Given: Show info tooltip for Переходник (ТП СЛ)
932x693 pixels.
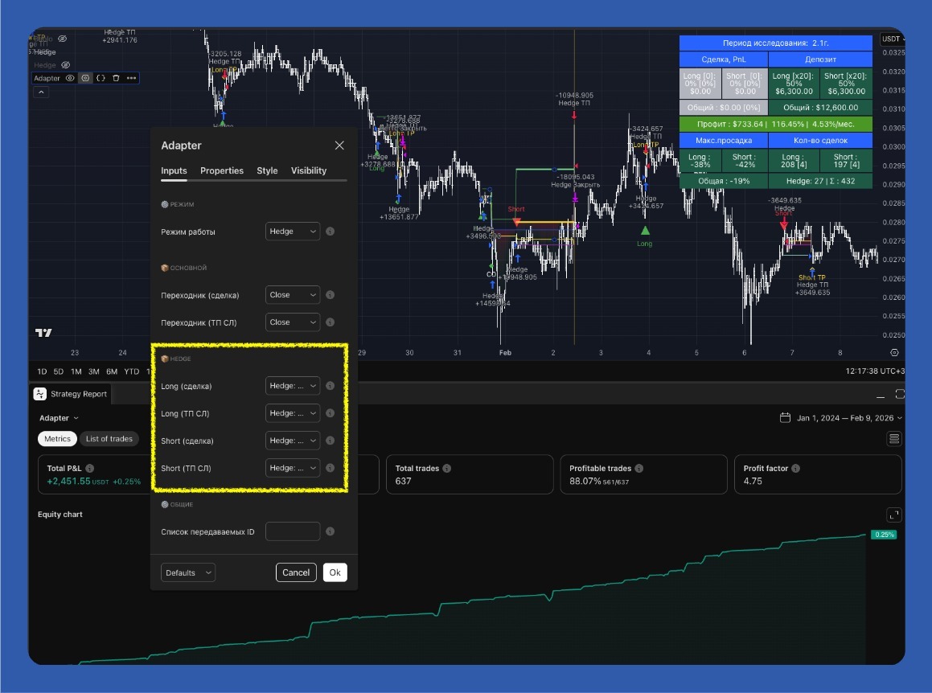Looking at the screenshot, I should [330, 322].
